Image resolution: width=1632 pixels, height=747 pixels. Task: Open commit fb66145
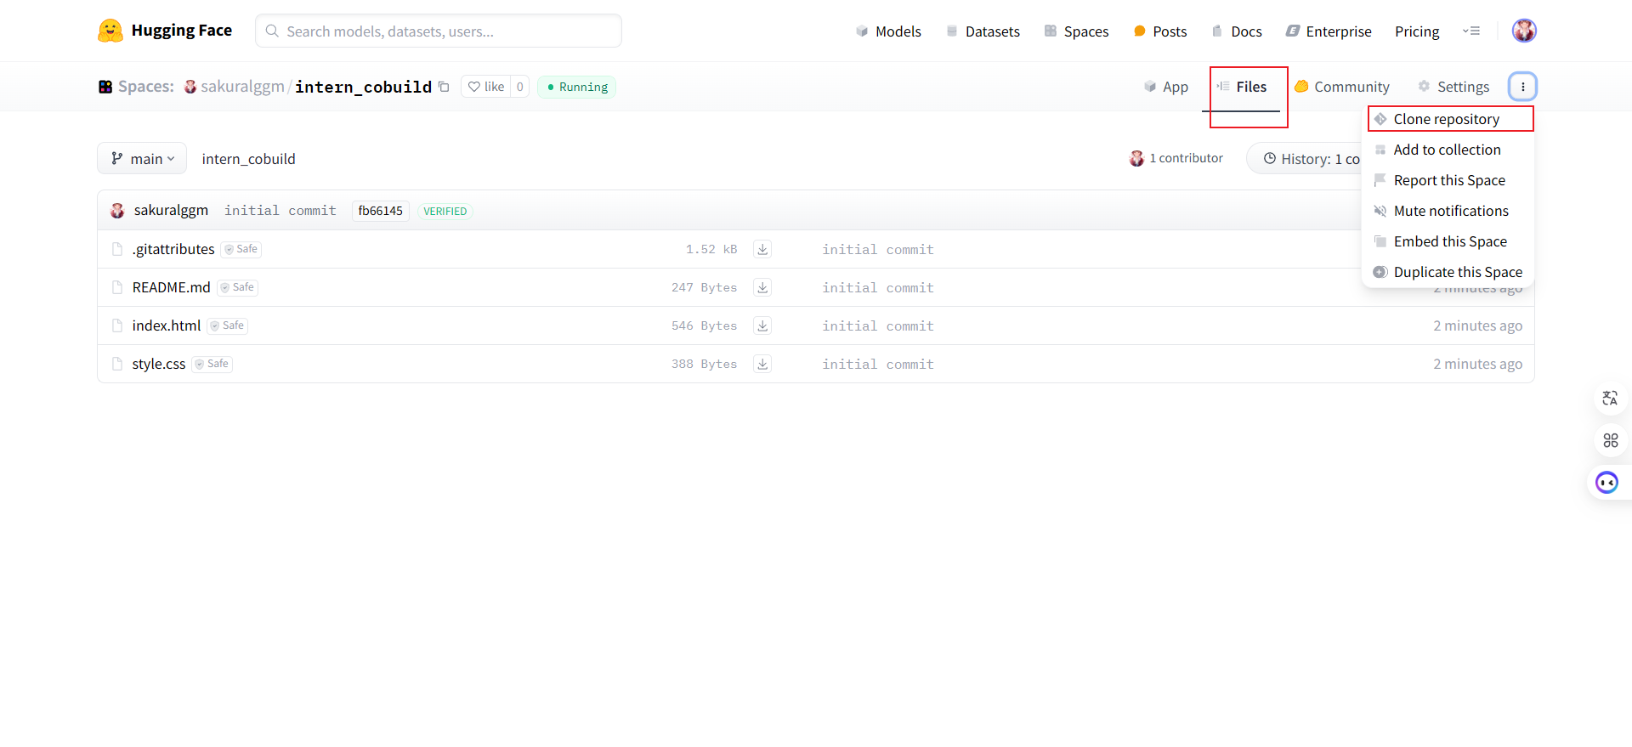(x=381, y=211)
